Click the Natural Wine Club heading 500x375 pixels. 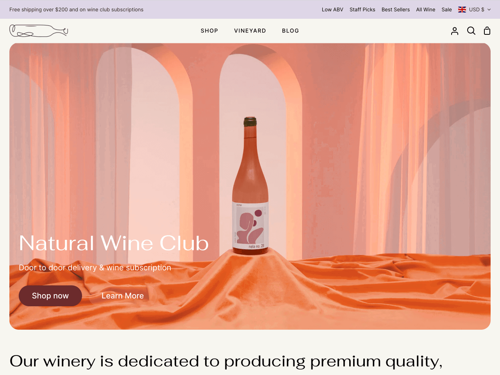coord(114,243)
